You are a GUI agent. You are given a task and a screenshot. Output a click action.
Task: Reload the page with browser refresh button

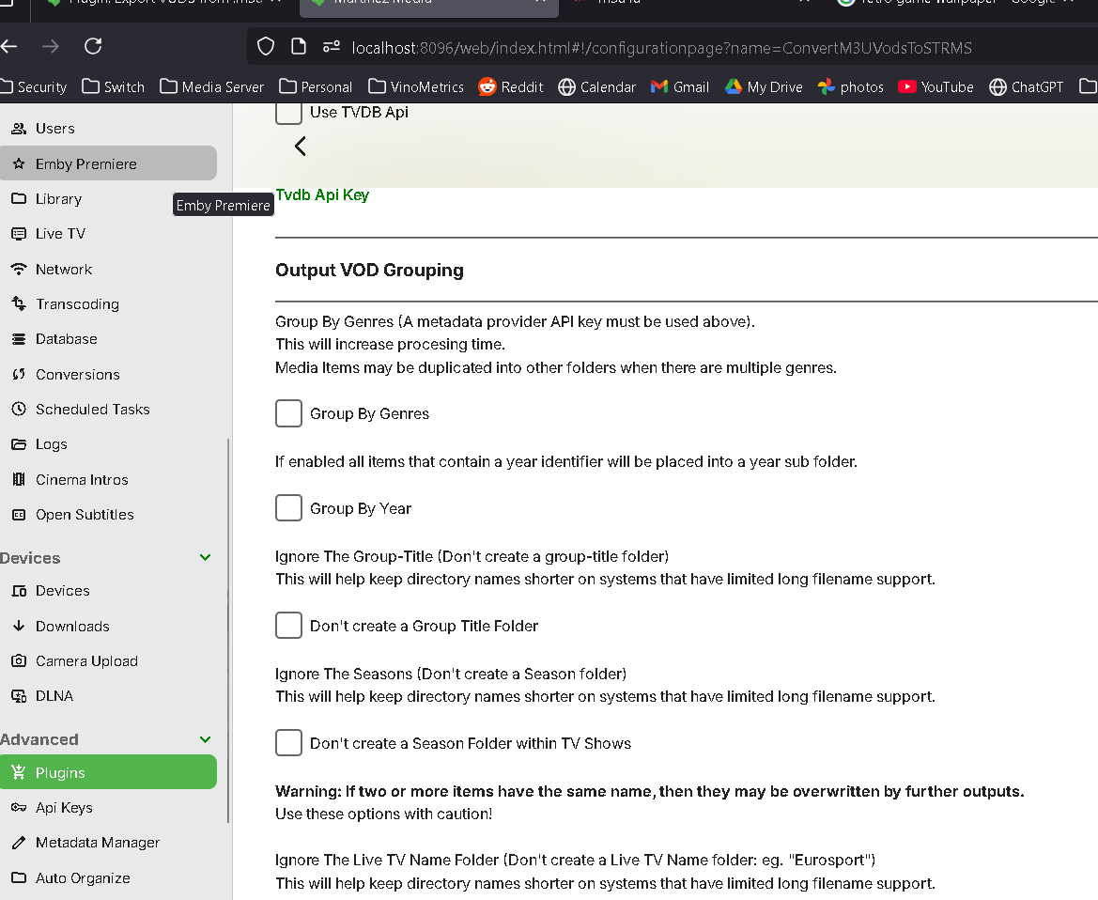[x=93, y=46]
